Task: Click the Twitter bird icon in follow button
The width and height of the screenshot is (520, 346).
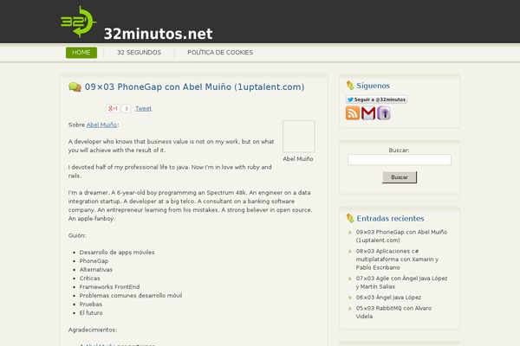Action: tap(350, 99)
